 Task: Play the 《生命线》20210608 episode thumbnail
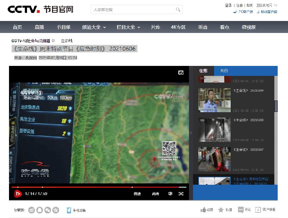point(214,129)
